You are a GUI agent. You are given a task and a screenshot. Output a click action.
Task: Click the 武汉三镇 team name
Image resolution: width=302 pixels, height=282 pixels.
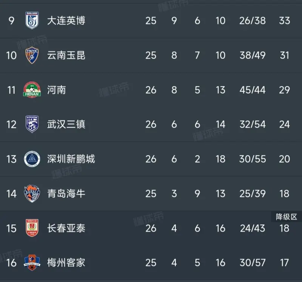pyautogui.click(x=66, y=124)
